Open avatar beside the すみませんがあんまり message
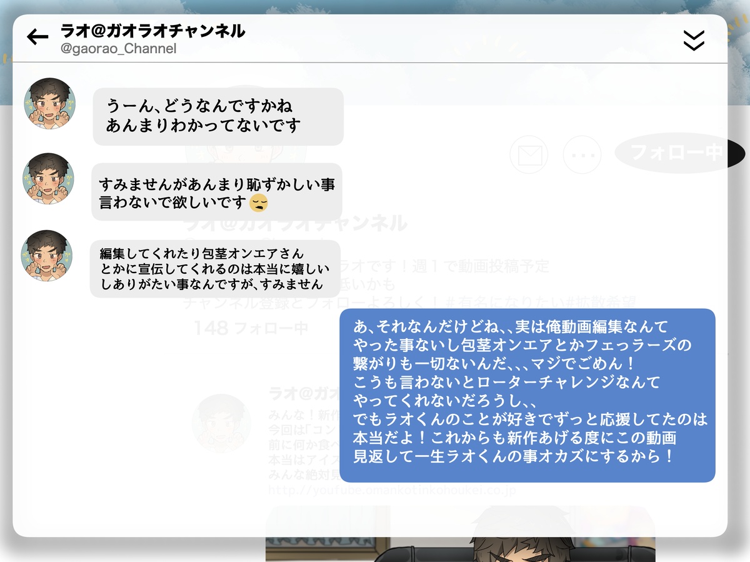The width and height of the screenshot is (750, 562). point(48,179)
